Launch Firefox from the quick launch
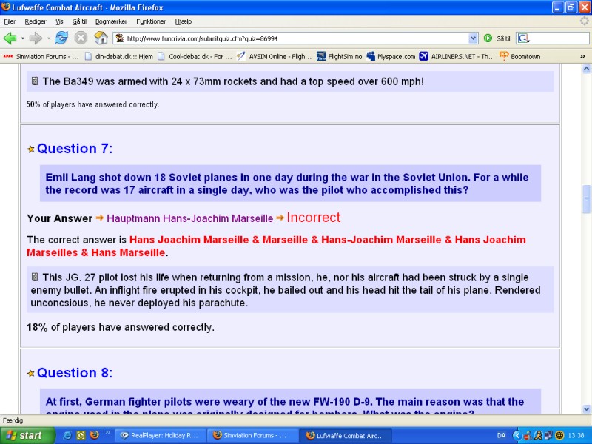The width and height of the screenshot is (592, 444). [x=95, y=435]
